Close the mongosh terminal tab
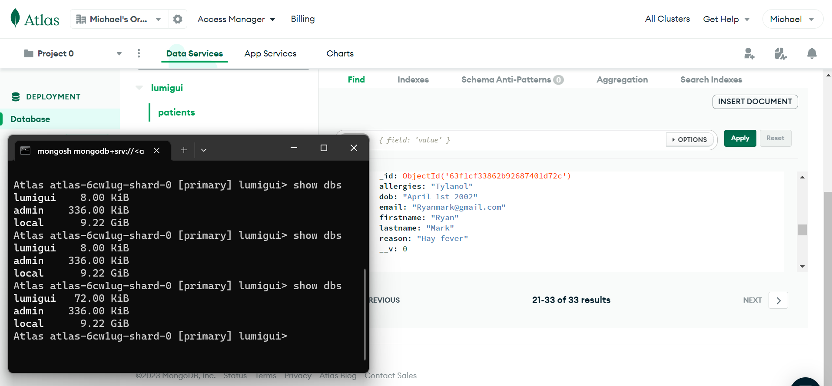The width and height of the screenshot is (832, 386). [x=157, y=150]
